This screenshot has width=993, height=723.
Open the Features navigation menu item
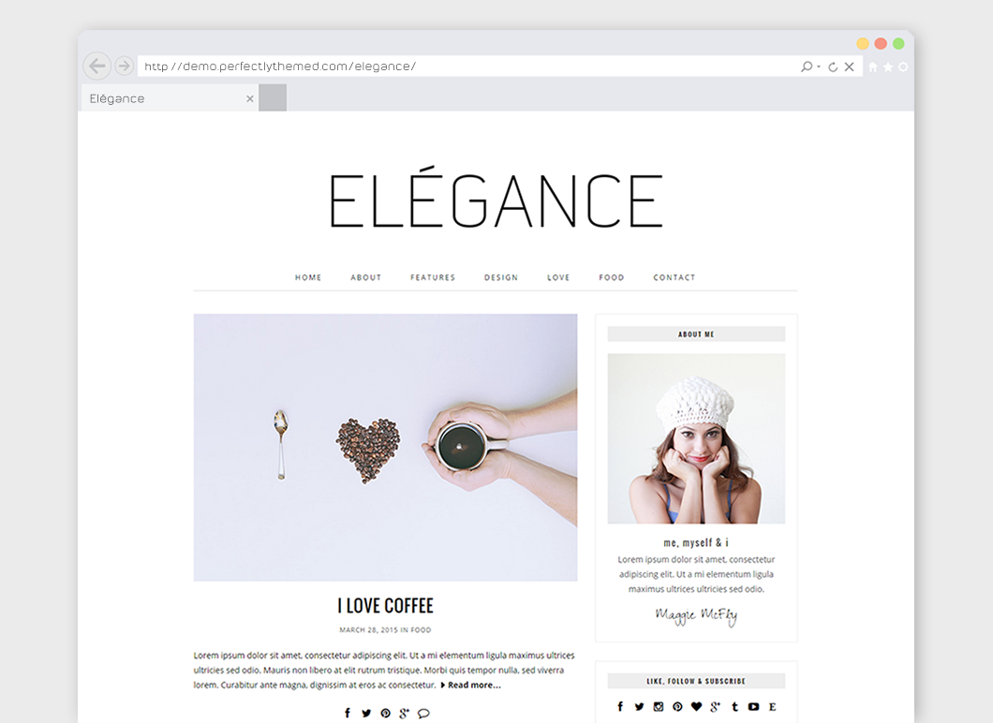tap(433, 277)
